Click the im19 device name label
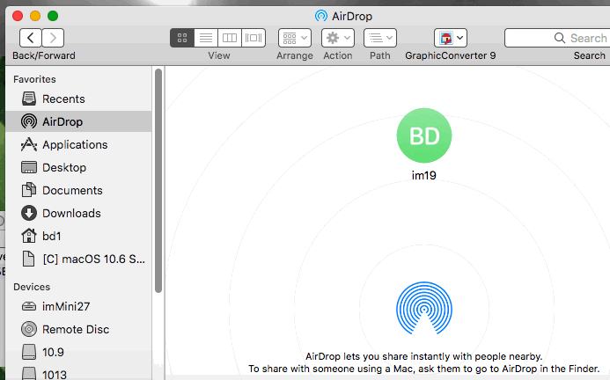Viewport: 610px width, 380px height. click(x=424, y=175)
